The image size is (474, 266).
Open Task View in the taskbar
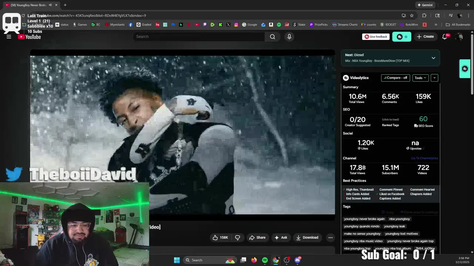pos(243,260)
